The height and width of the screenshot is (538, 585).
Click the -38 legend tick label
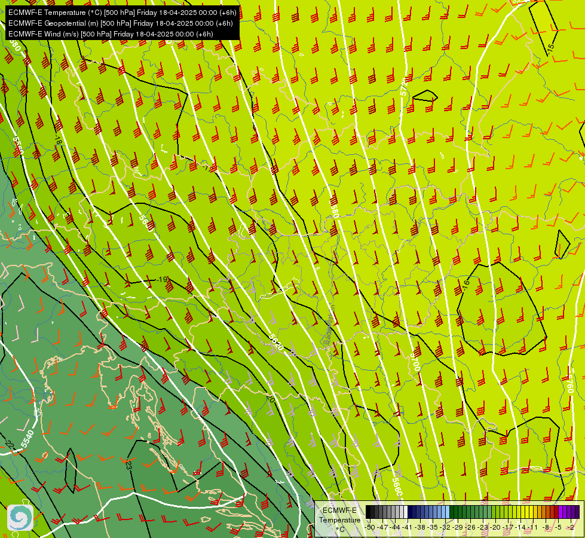421,527
